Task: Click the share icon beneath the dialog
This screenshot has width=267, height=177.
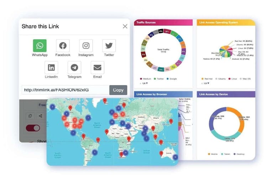Action: [x=40, y=116]
